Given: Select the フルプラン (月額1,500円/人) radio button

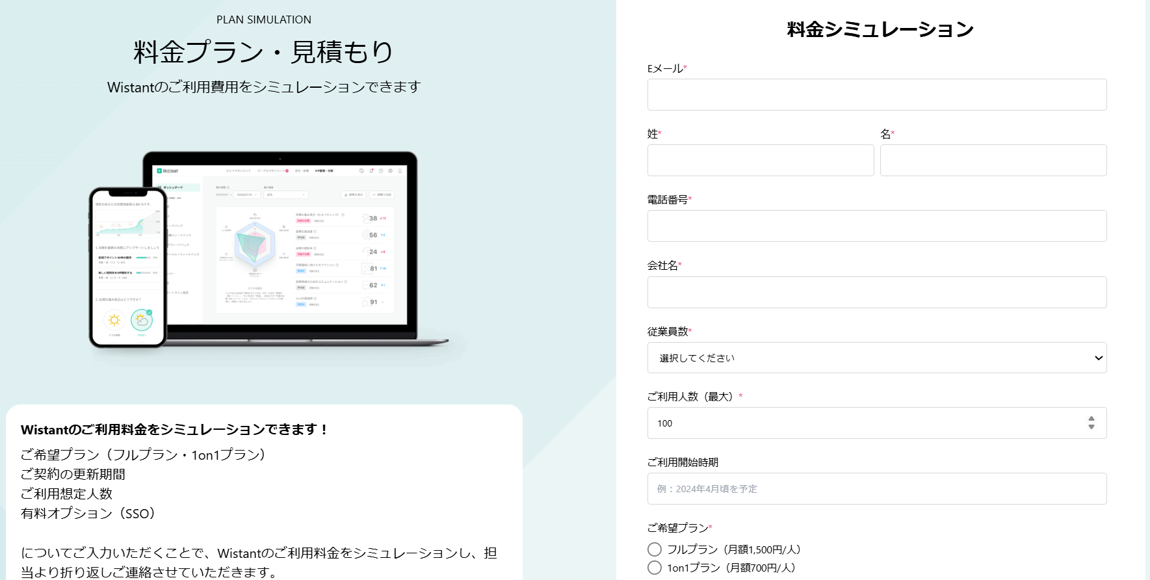Looking at the screenshot, I should pyautogui.click(x=655, y=549).
